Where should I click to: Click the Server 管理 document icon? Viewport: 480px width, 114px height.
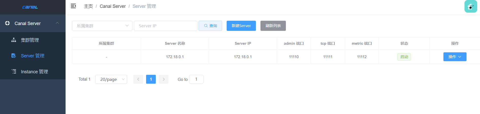tap(14, 56)
